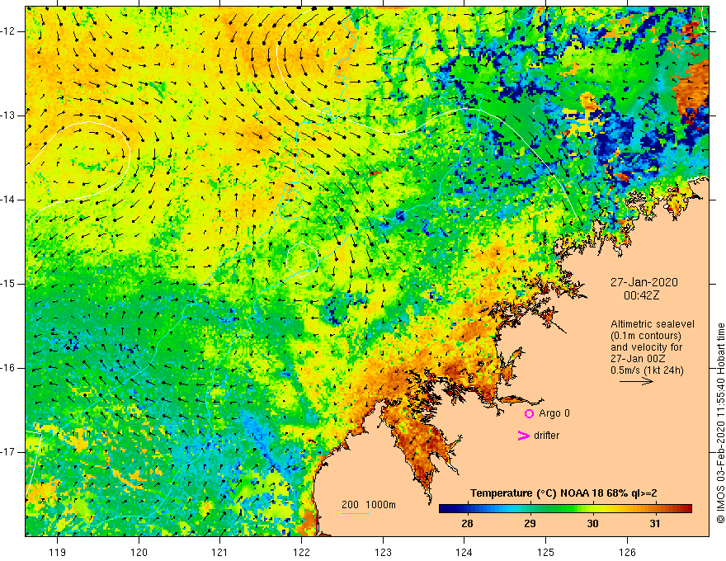The height and width of the screenshot is (561, 726).
Task: Click the 28 label under the color bar
Action: click(467, 524)
